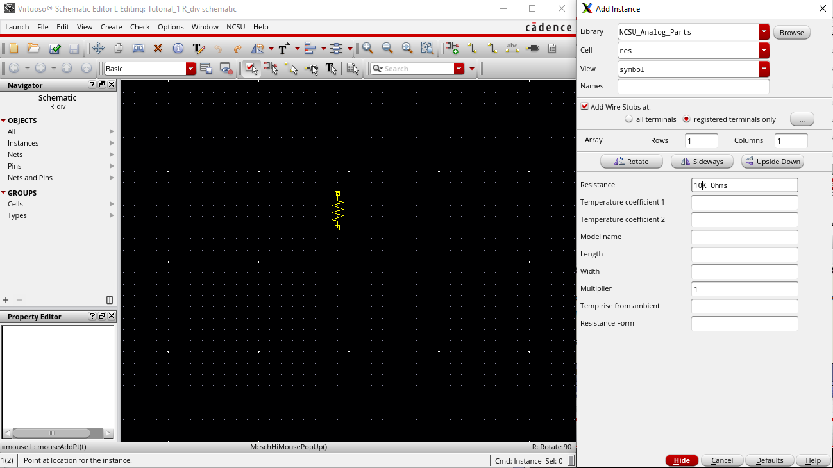The image size is (833, 468).
Task: Click the Check and Save icon
Action: click(x=54, y=48)
